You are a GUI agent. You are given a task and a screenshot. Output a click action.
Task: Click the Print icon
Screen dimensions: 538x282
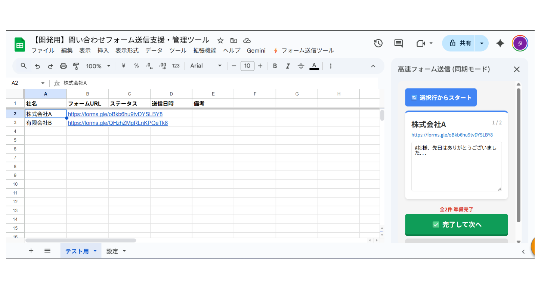[x=63, y=66]
